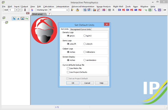This screenshot has width=168, height=110.
Task: Click the open folder toolbar icon
Action: 77,10
